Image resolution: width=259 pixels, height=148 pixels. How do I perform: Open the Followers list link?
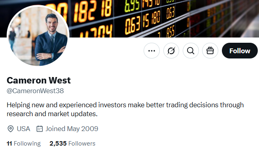73,144
